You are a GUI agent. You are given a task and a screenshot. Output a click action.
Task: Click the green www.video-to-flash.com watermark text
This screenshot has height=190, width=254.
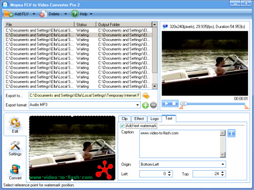click(x=61, y=177)
